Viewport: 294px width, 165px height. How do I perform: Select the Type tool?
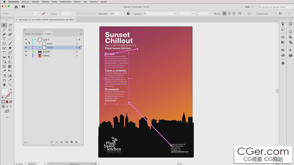coord(4,39)
